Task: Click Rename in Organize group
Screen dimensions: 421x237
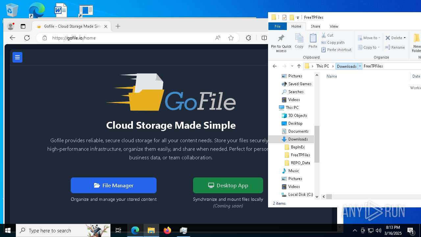Action: click(x=395, y=47)
